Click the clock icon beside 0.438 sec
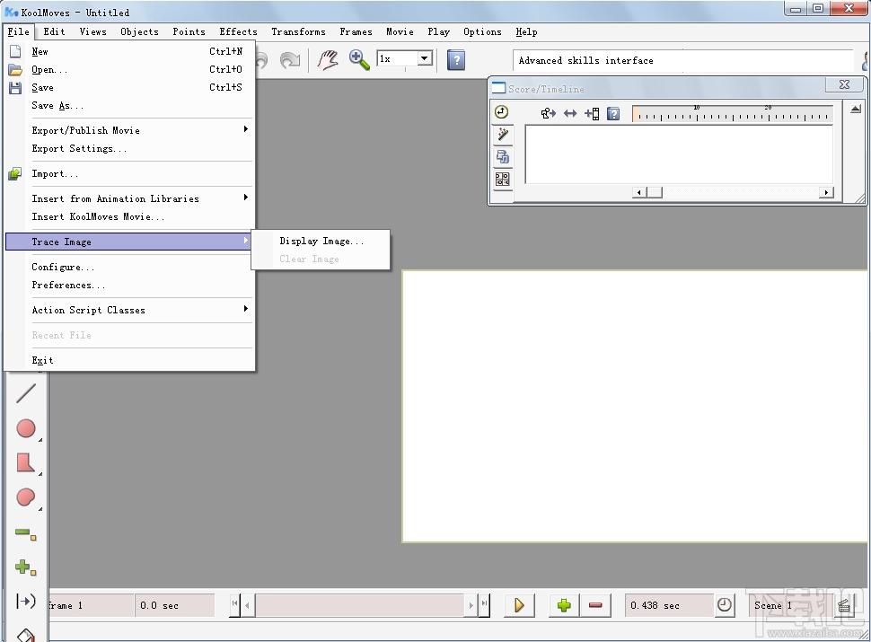The height and width of the screenshot is (642, 871). click(x=725, y=605)
